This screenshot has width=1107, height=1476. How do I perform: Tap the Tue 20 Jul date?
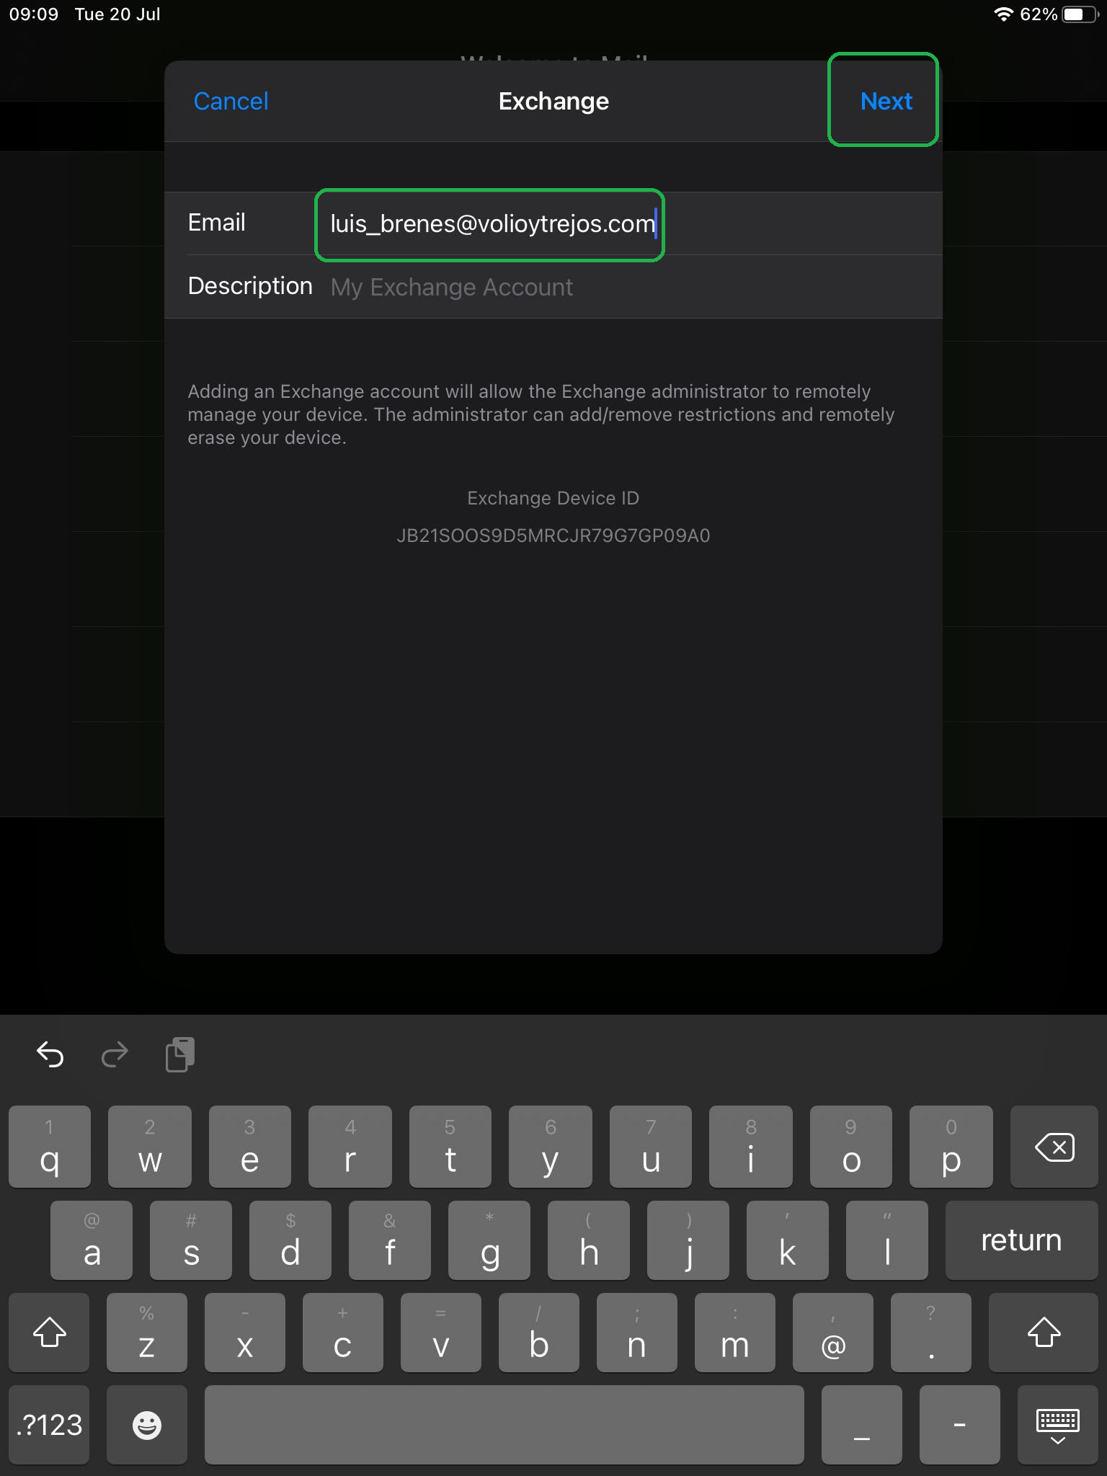click(117, 14)
